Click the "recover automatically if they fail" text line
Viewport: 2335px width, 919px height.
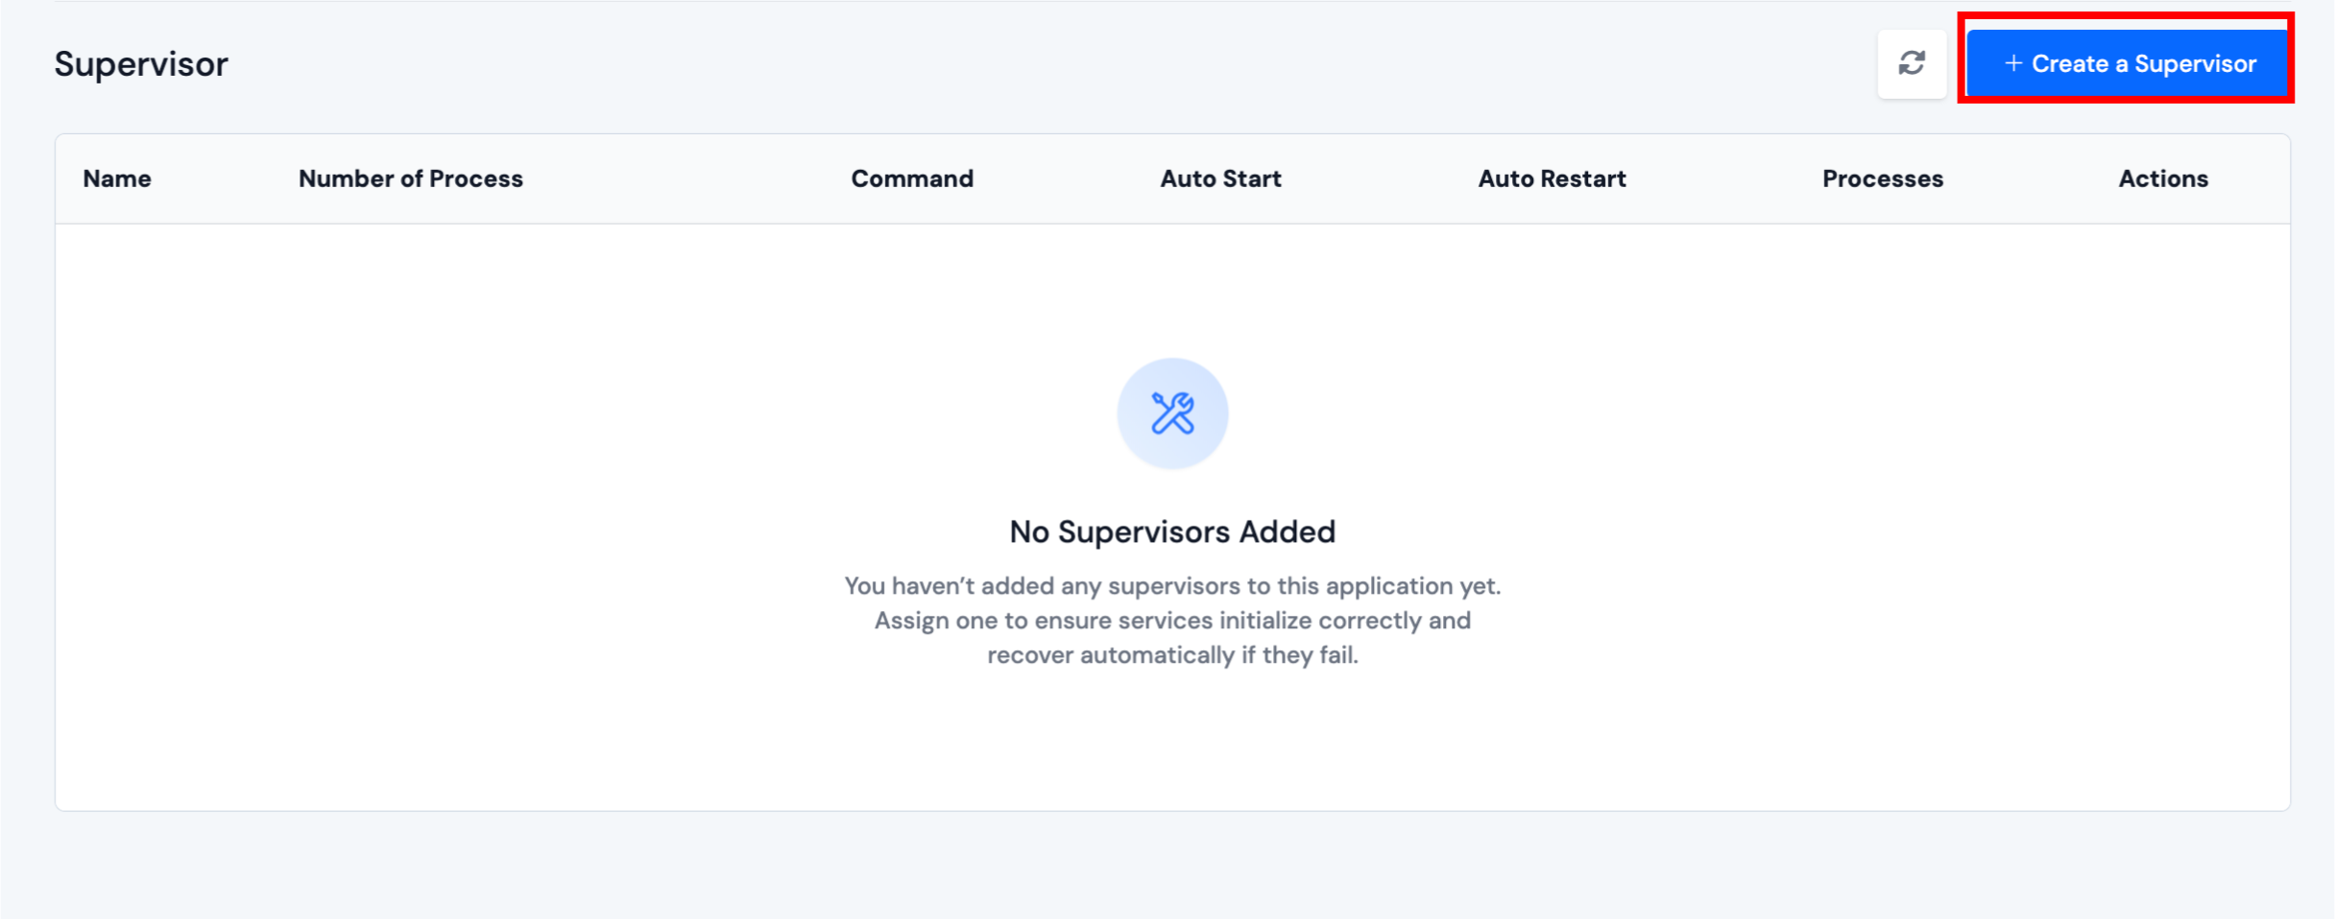1171,655
